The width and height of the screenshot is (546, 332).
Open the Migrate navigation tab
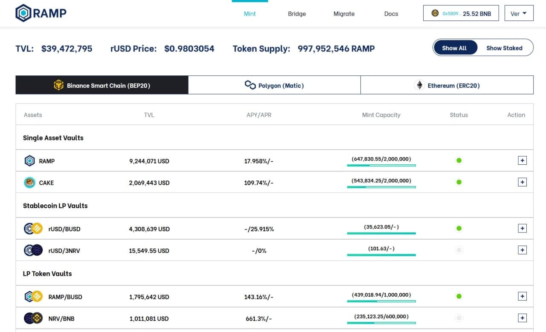click(344, 14)
